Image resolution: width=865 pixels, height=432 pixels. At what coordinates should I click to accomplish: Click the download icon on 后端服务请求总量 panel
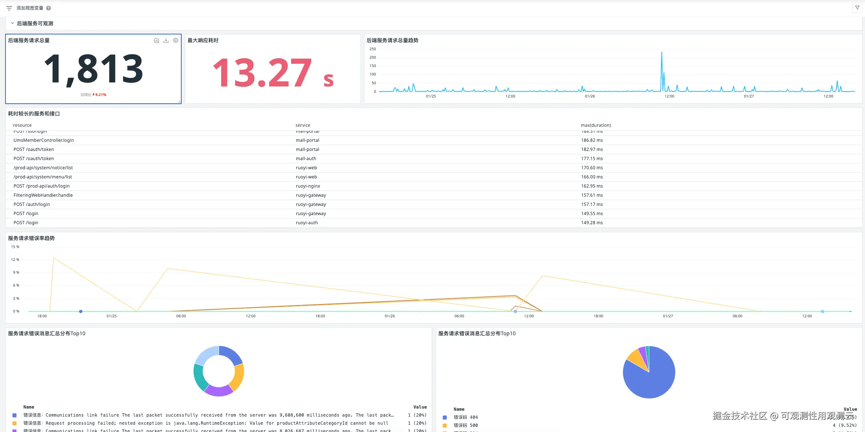pos(166,41)
